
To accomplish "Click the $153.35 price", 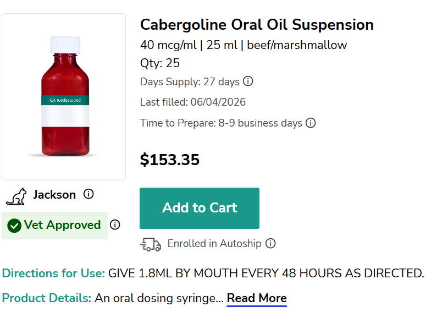I will [x=169, y=160].
